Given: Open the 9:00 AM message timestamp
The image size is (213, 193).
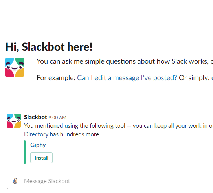Looking at the screenshot, I should pyautogui.click(x=57, y=118).
